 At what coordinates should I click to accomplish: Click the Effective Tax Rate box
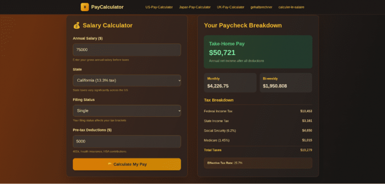pyautogui.click(x=258, y=163)
